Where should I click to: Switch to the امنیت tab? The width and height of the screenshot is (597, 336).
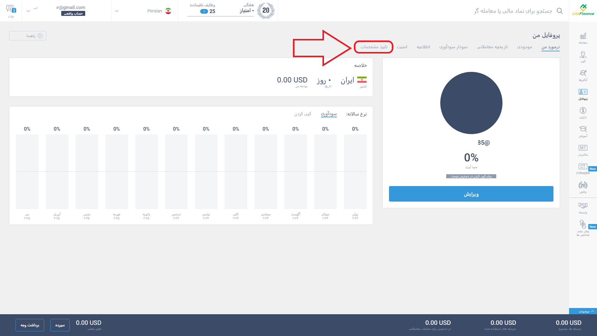[x=402, y=47]
